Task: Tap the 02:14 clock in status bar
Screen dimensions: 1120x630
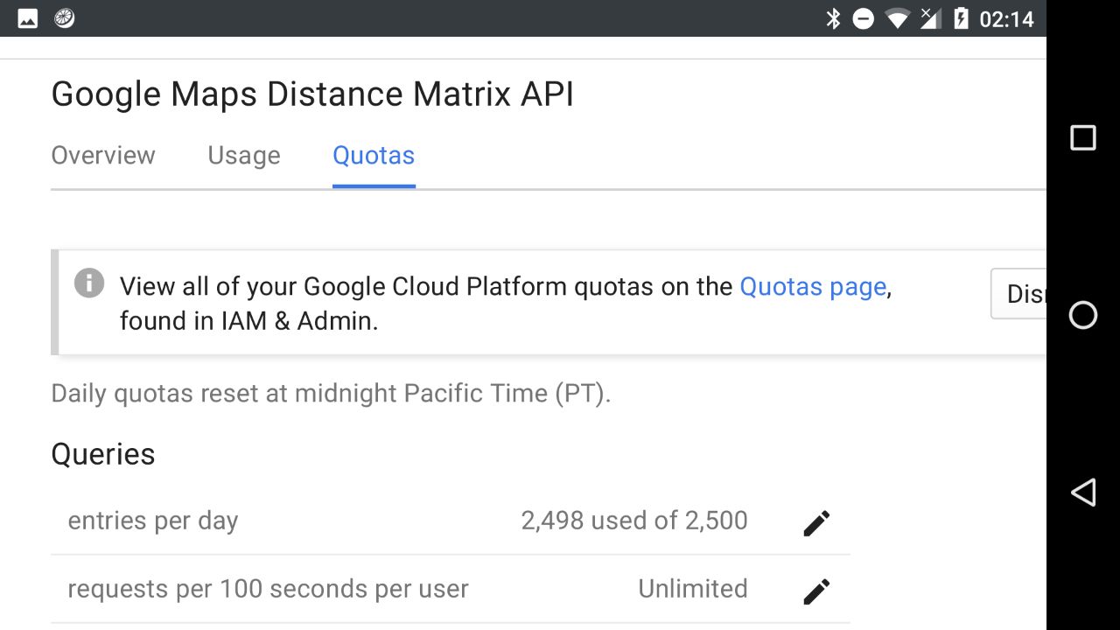Action: click(x=1006, y=18)
